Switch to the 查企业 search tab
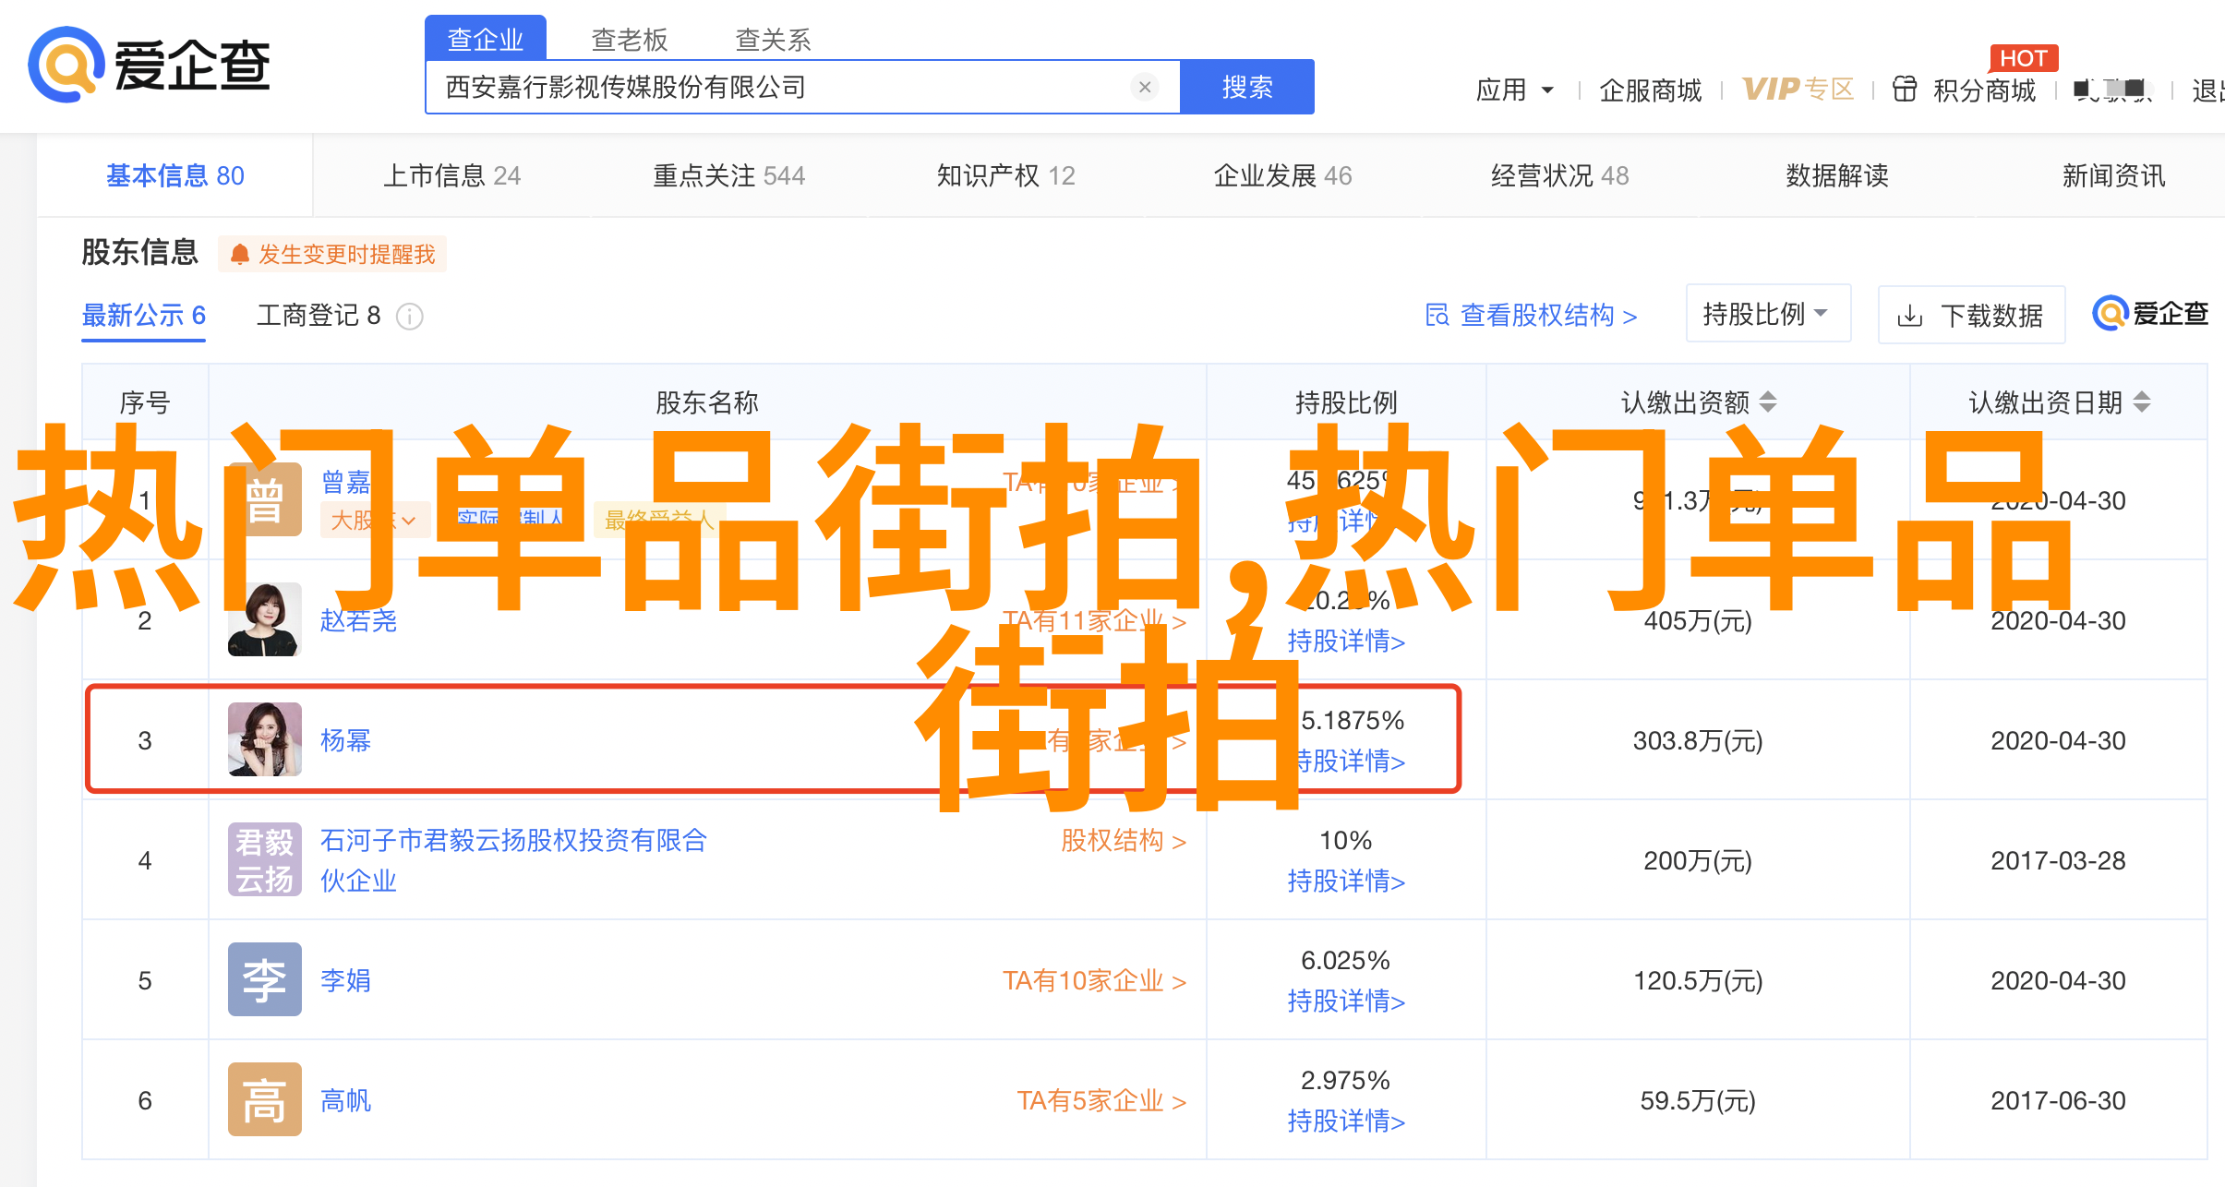 [486, 39]
